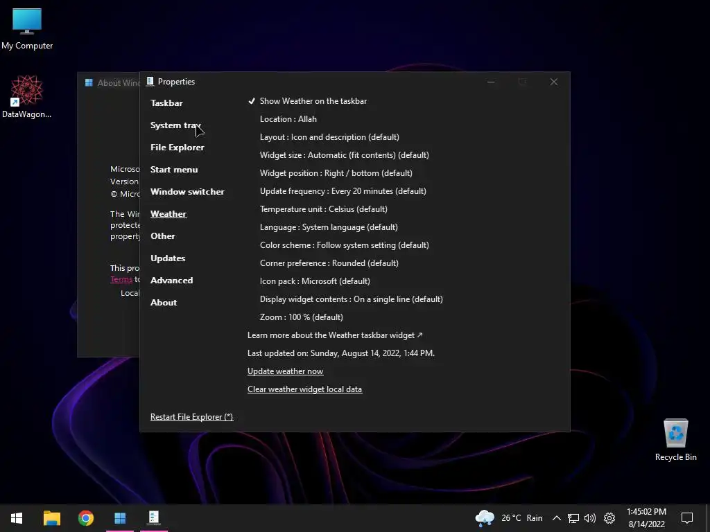Image resolution: width=710 pixels, height=532 pixels.
Task: Switch to About Windows taskbar item
Action: [120, 518]
